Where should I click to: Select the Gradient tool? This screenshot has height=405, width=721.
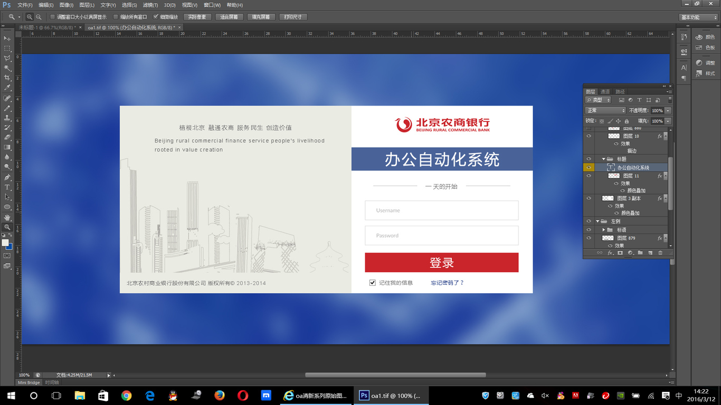[x=7, y=148]
